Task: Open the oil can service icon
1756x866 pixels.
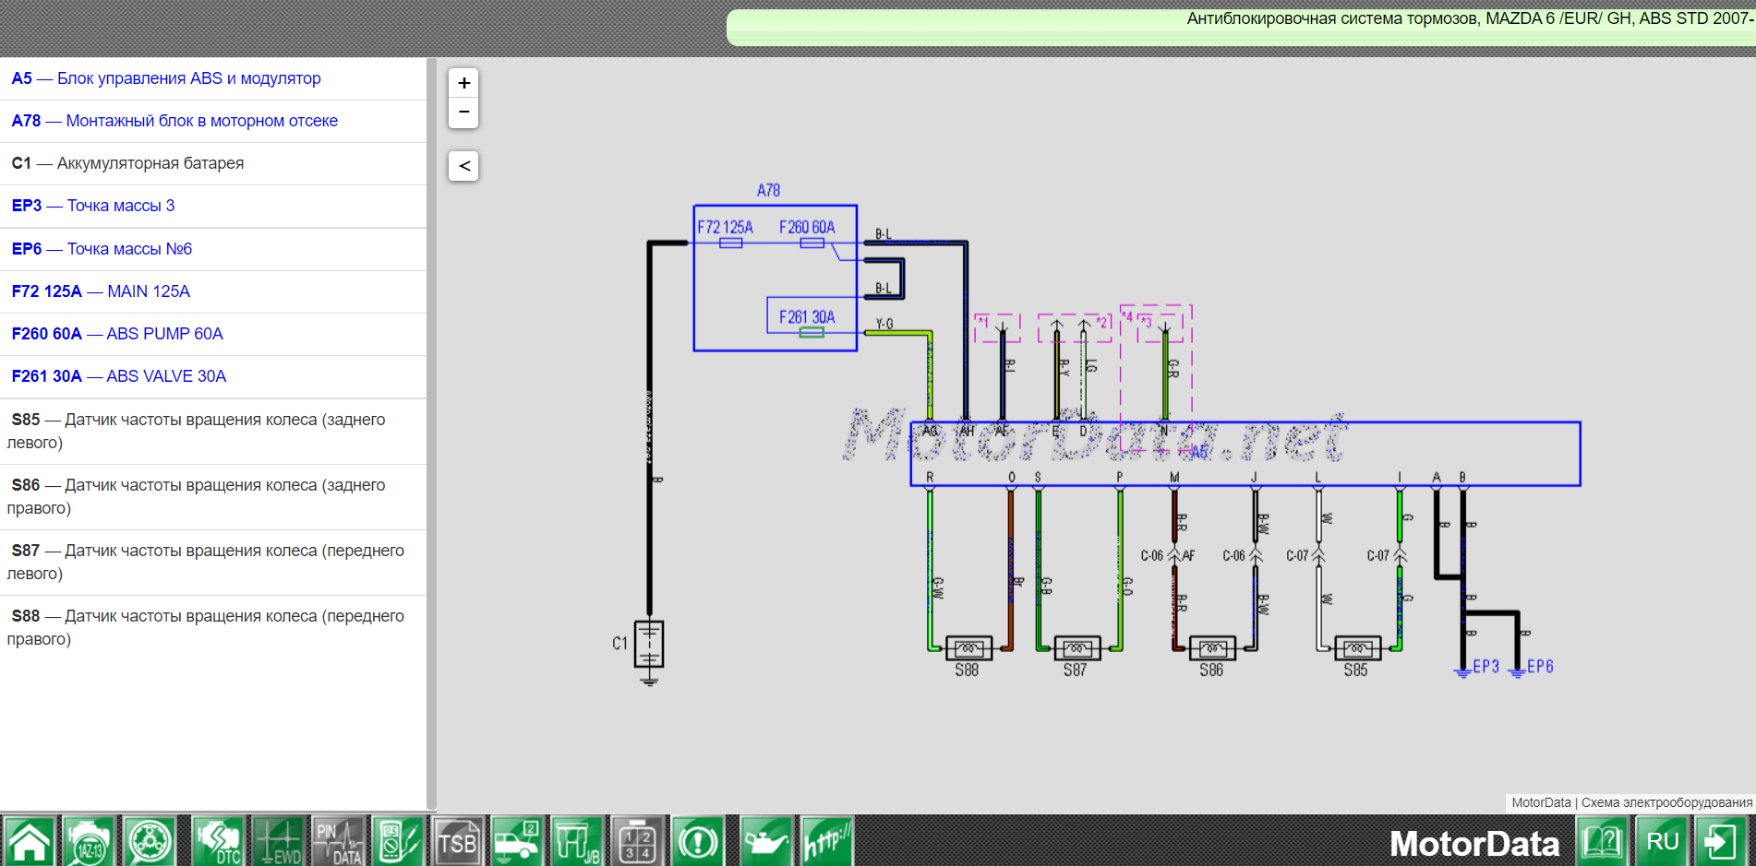Action: (x=766, y=841)
